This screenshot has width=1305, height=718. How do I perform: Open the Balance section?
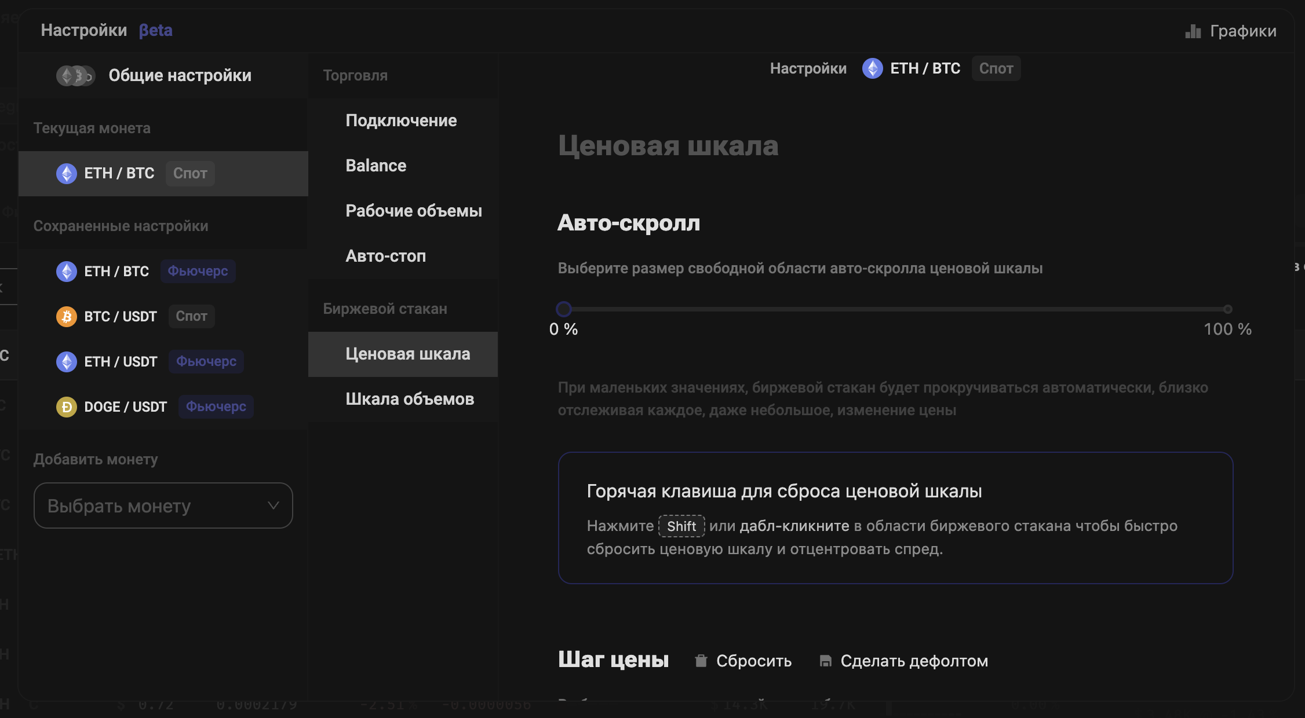[403, 166]
